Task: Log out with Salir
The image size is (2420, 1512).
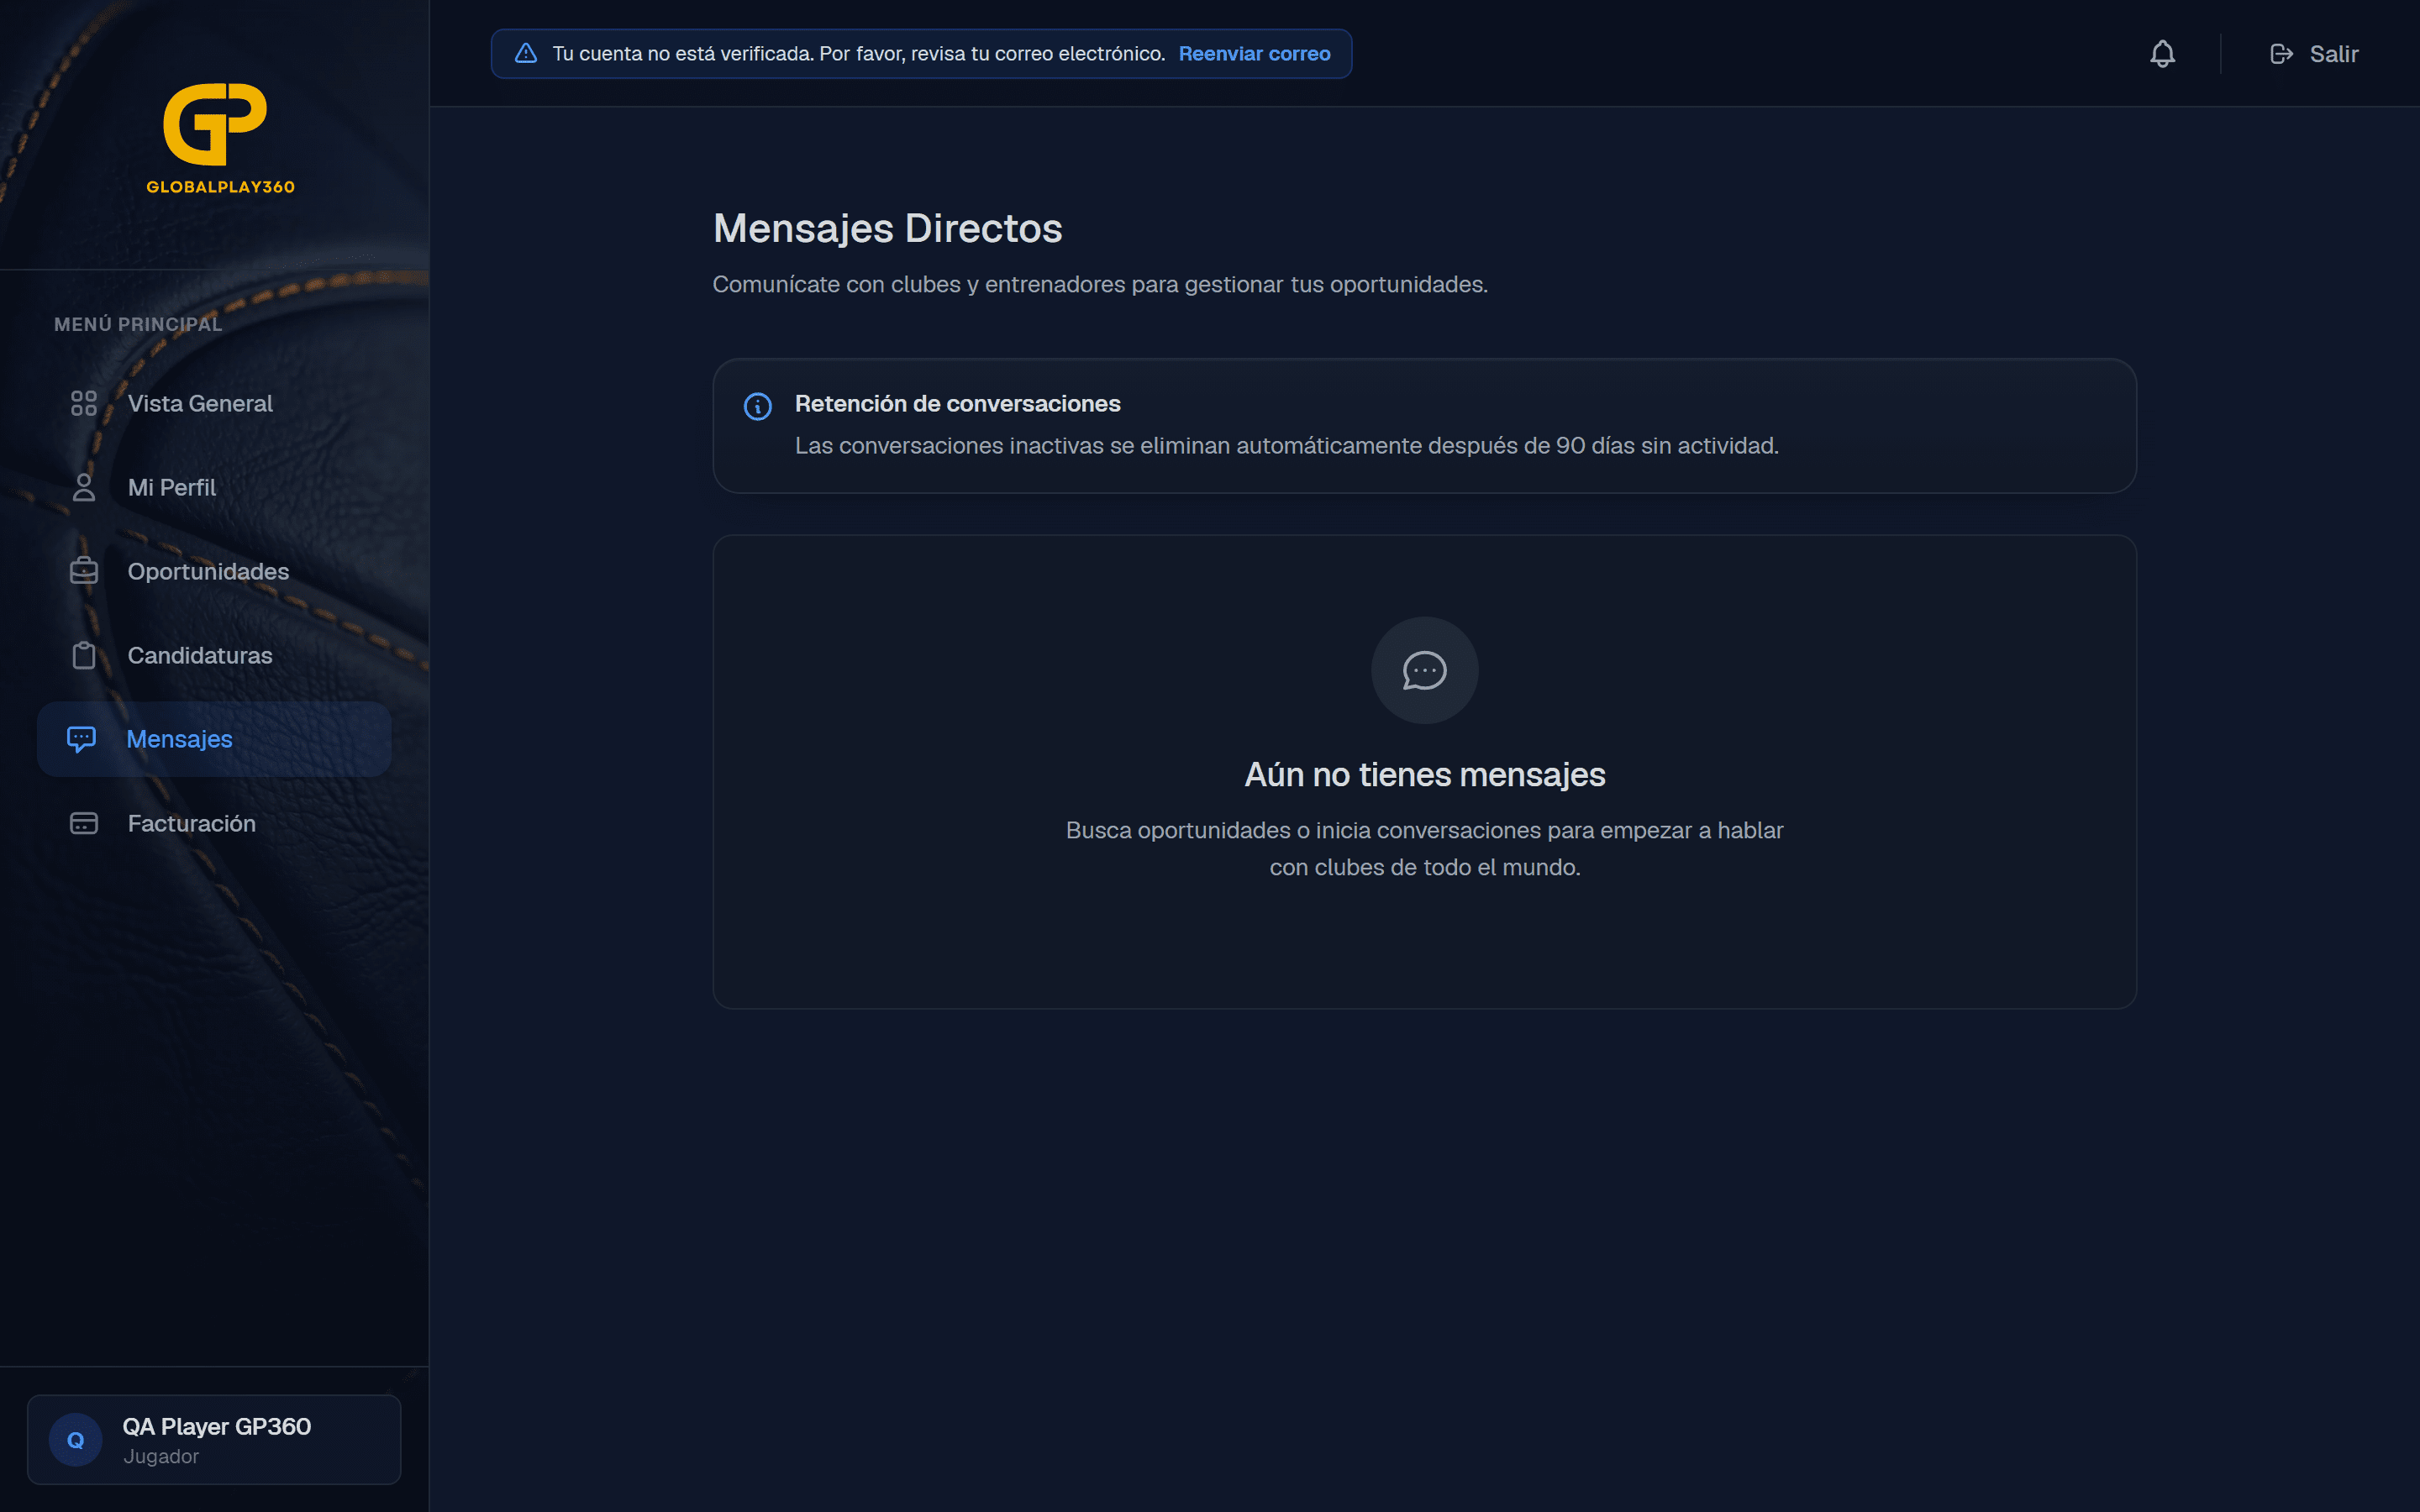Action: (2313, 54)
